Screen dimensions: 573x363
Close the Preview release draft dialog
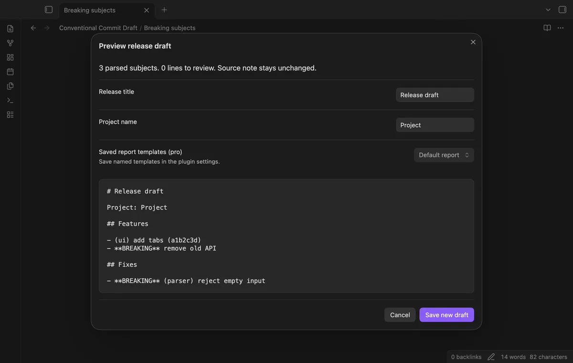[x=473, y=42]
